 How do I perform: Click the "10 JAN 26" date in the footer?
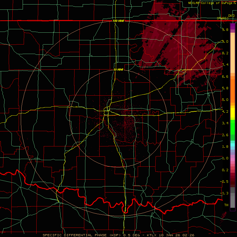(x=170, y=235)
